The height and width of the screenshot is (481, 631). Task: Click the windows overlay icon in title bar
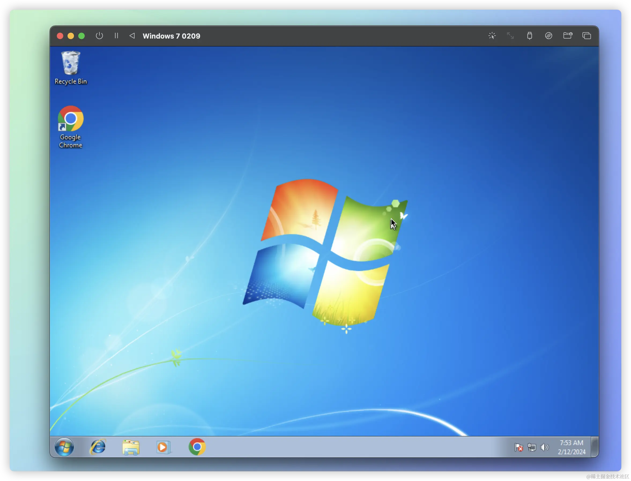(587, 36)
